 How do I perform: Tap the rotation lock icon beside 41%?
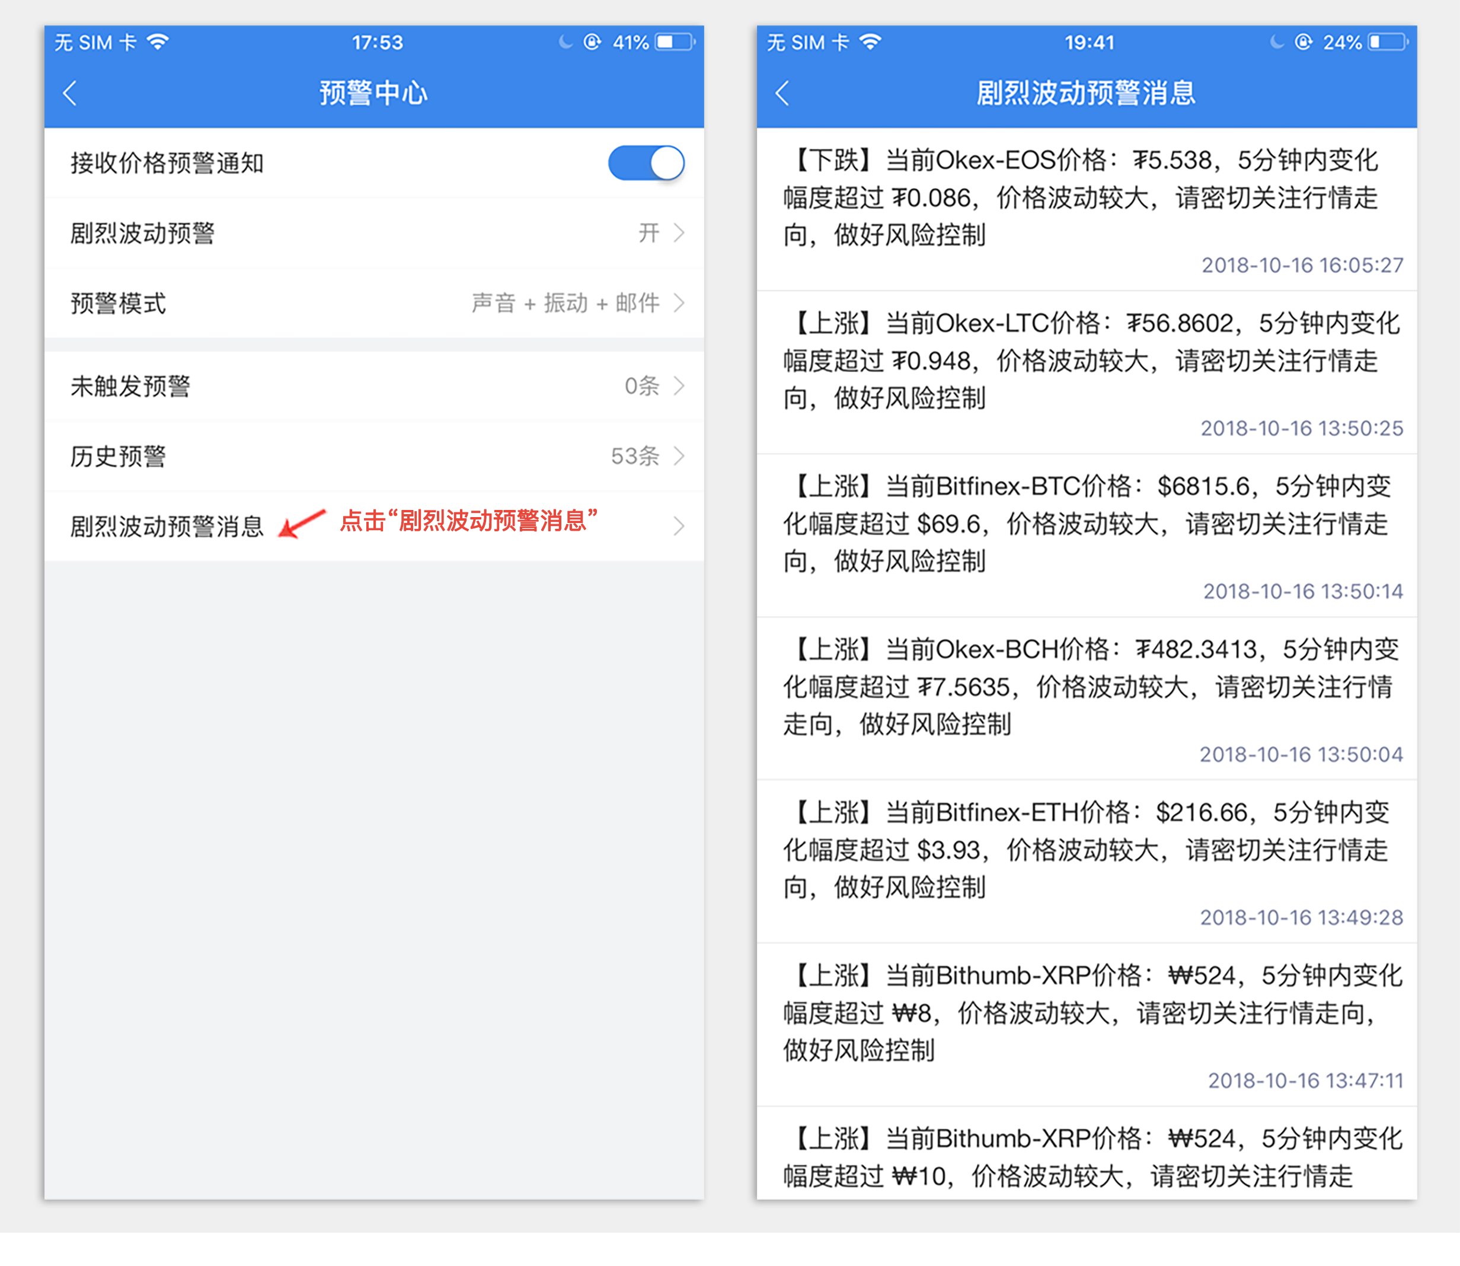[593, 42]
